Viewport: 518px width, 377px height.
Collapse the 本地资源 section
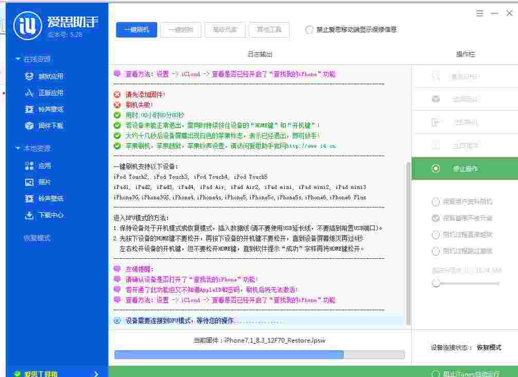31,148
